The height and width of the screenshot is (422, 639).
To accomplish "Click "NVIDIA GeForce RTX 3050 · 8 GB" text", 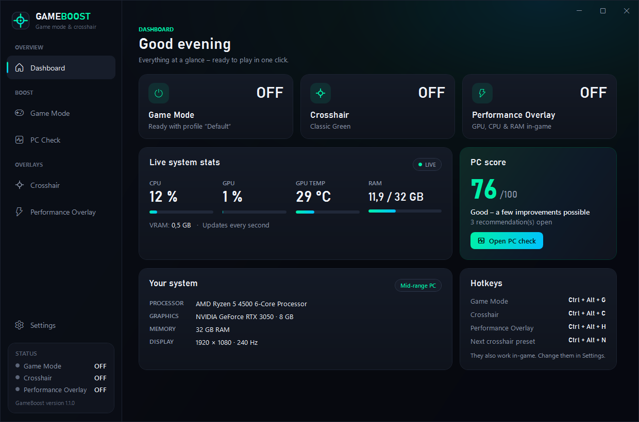I will tap(244, 316).
